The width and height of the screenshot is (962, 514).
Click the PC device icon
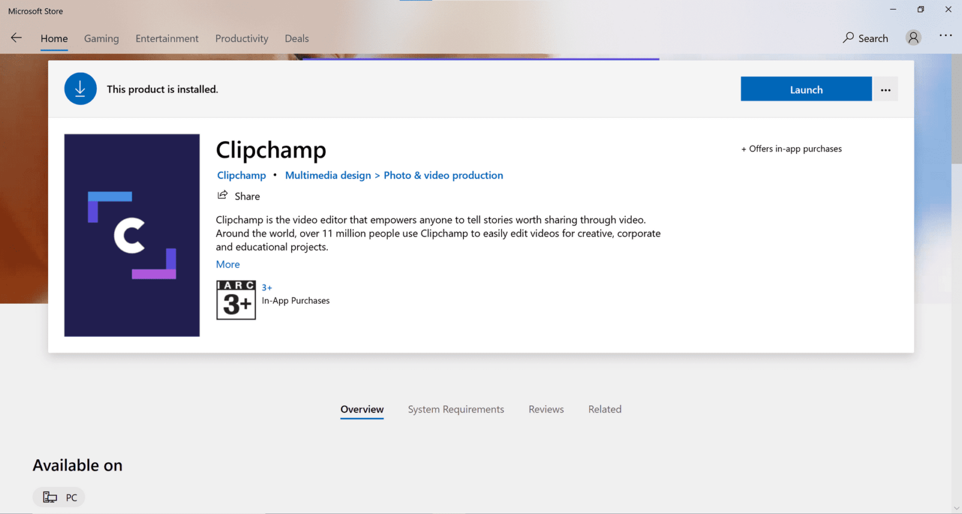tap(50, 497)
